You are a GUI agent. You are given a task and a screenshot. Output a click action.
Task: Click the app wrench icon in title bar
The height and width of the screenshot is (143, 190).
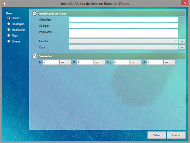coord(4,4)
